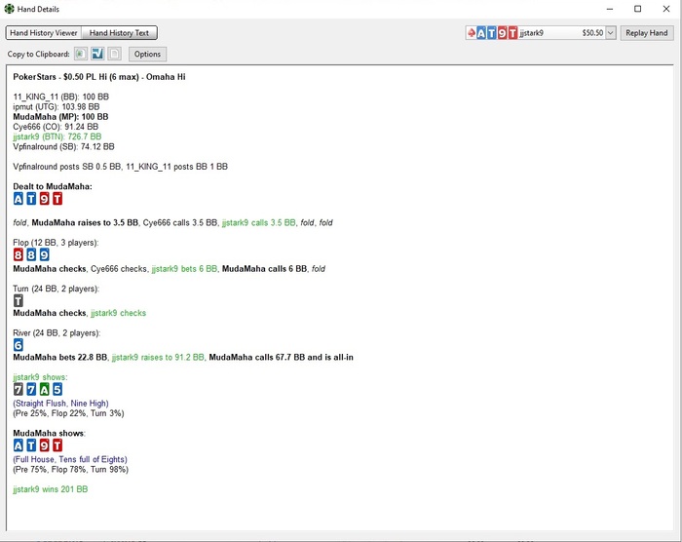Click the 'MudaMaha (MP): 100 BB' line
Viewport: 682px width, 542px height.
60,117
